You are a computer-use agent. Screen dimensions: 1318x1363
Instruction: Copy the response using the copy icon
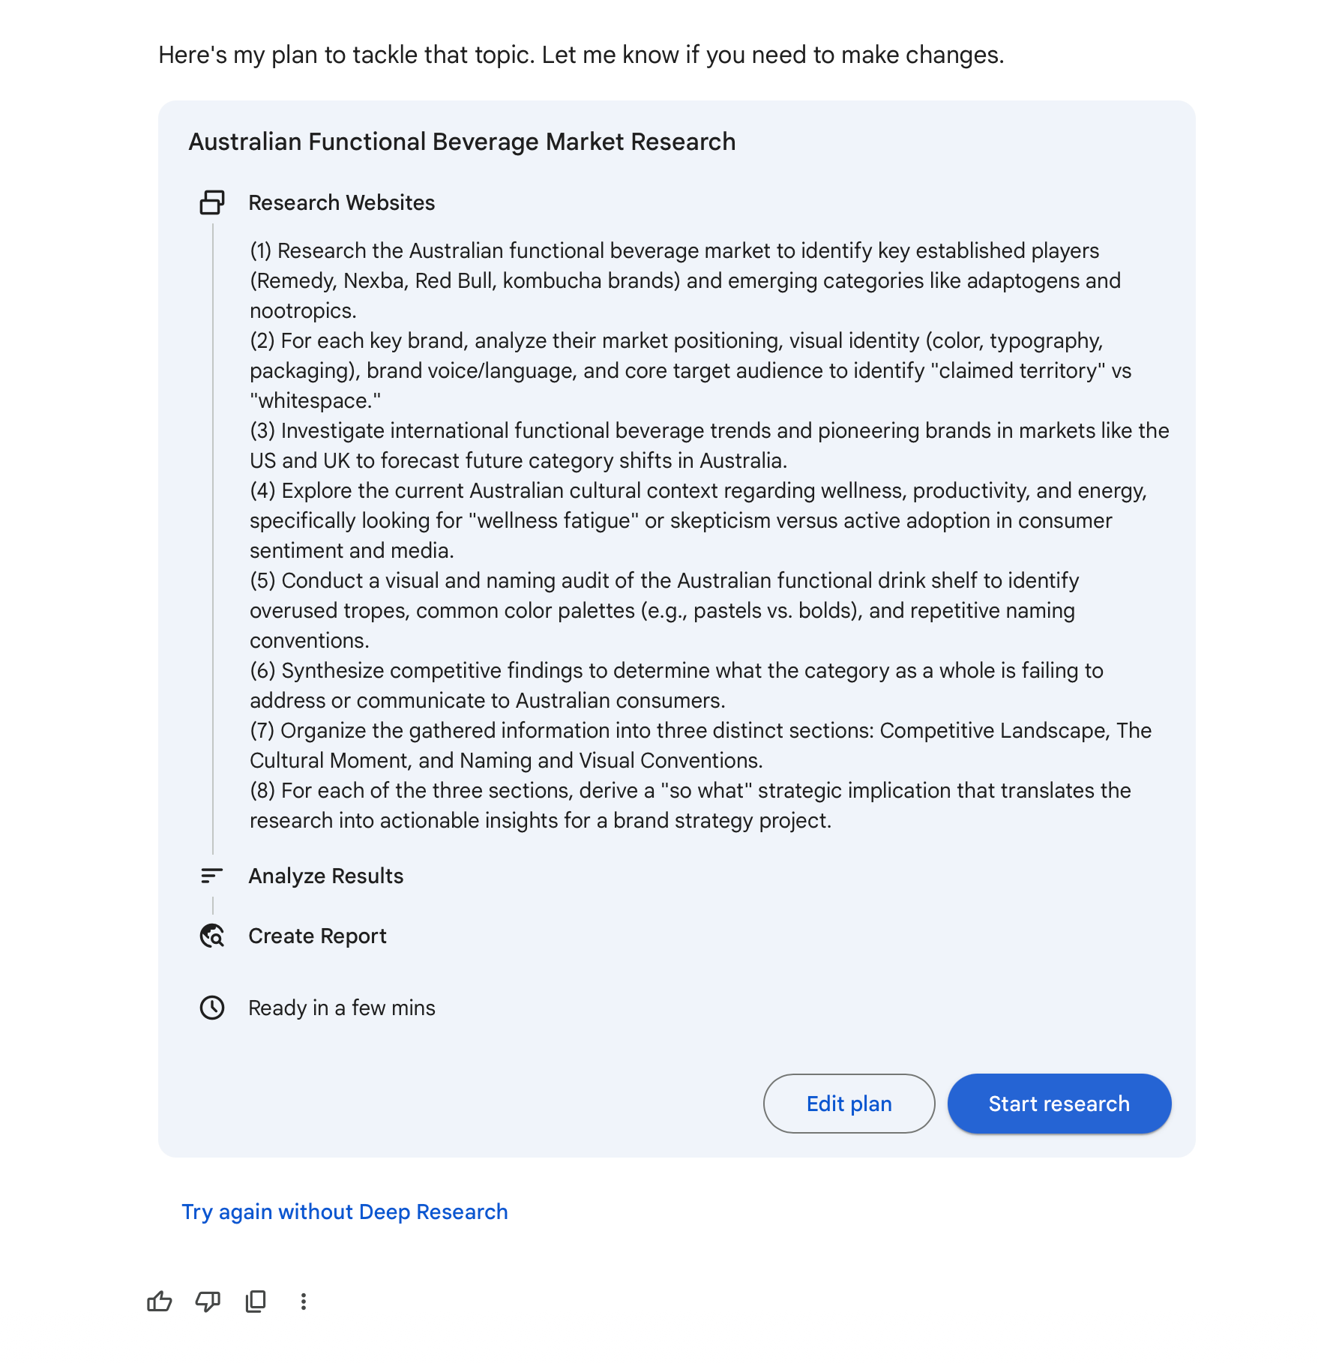pos(254,1302)
